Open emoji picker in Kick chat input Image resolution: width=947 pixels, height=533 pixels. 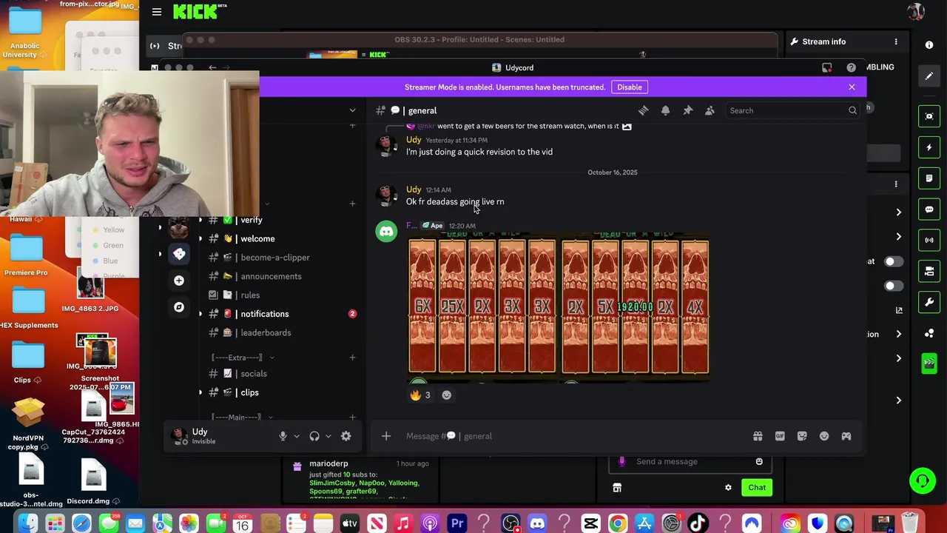(x=759, y=461)
